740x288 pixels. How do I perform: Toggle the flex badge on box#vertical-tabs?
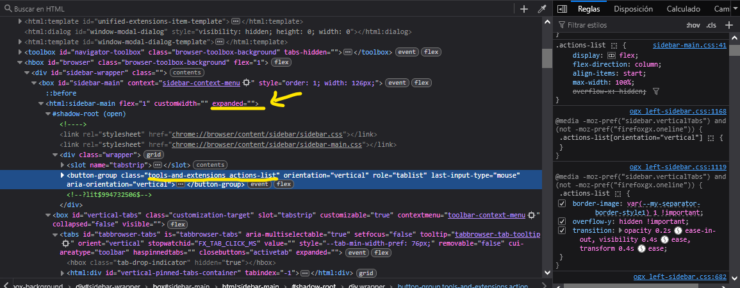pos(178,224)
